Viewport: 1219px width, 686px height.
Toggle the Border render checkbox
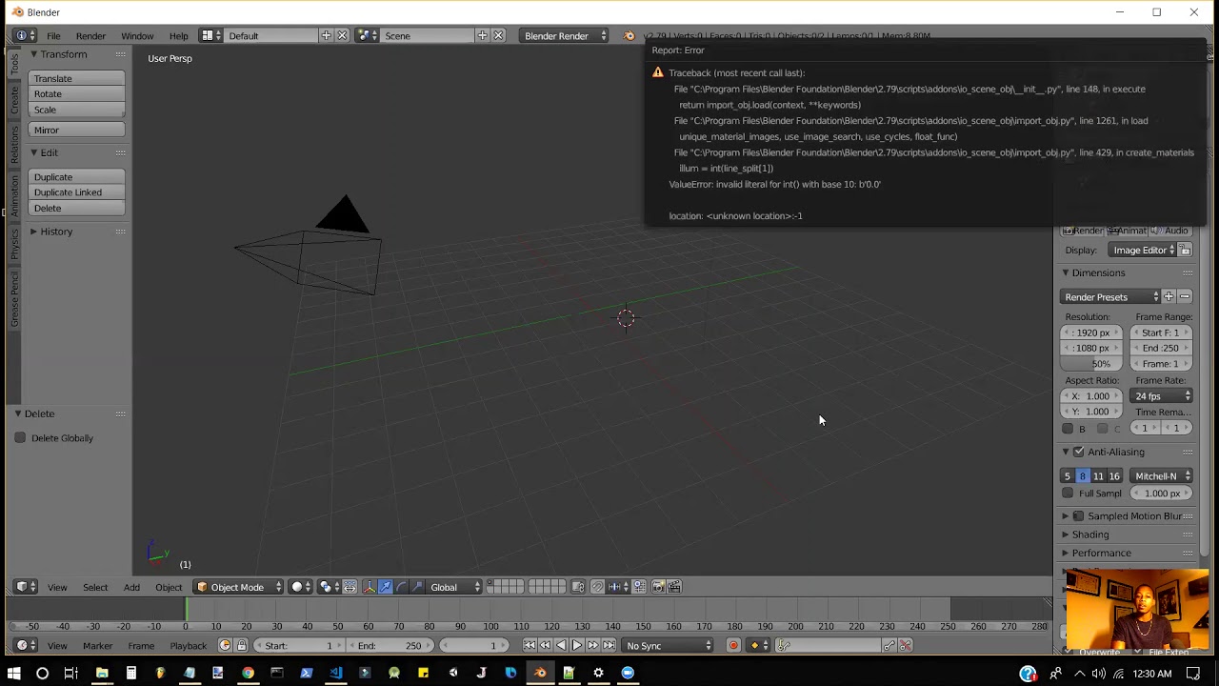[x=1068, y=429]
